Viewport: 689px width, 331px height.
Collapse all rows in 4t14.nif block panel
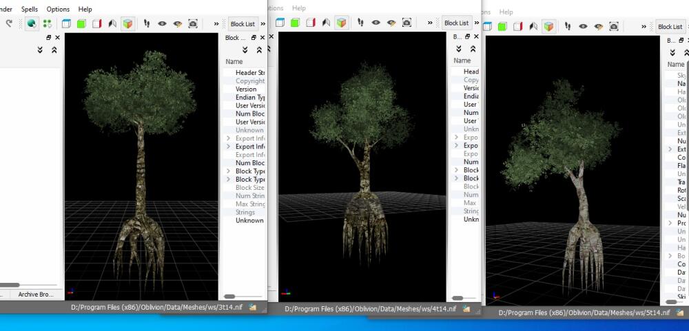[473, 49]
